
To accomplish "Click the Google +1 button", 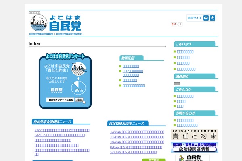I will pos(174,24).
